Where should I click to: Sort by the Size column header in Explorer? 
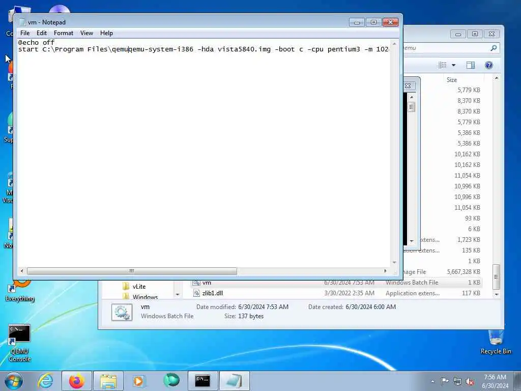(452, 80)
